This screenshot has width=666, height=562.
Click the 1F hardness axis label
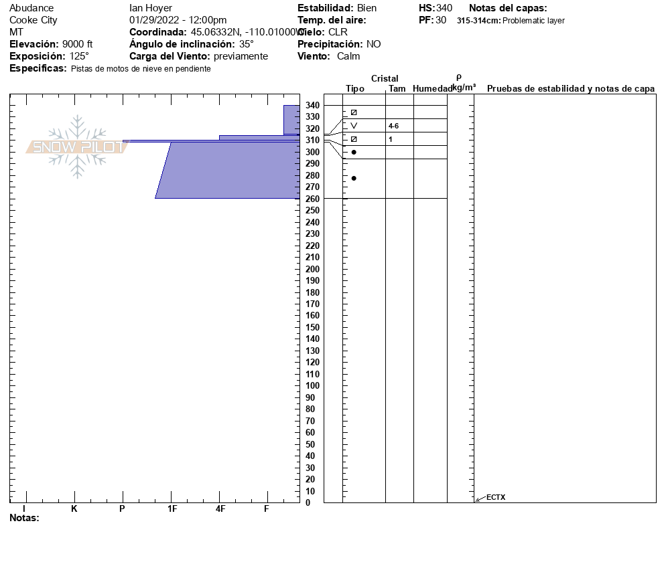[172, 509]
